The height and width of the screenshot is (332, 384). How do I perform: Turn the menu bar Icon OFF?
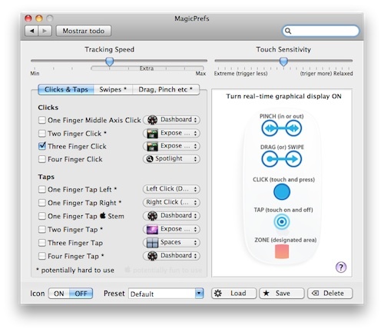[x=81, y=294]
